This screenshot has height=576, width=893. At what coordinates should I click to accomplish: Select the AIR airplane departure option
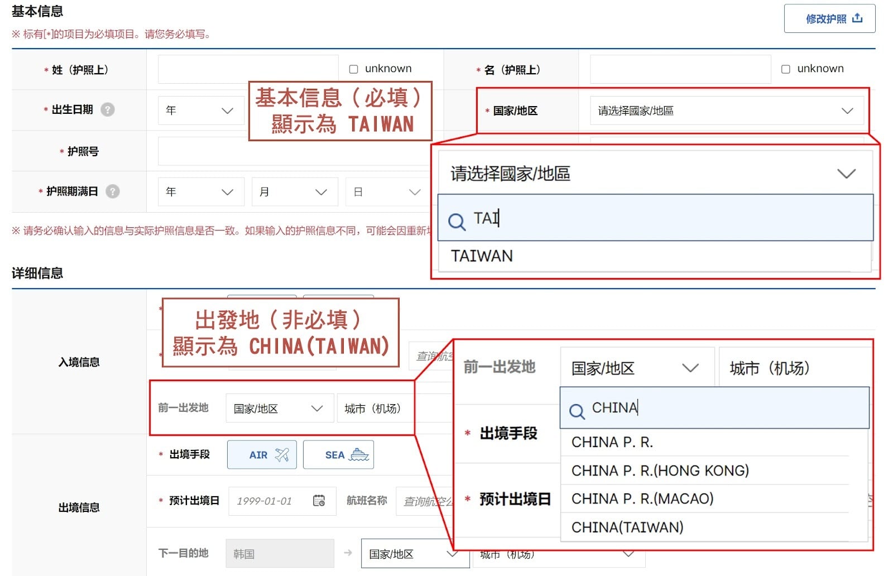(x=262, y=454)
